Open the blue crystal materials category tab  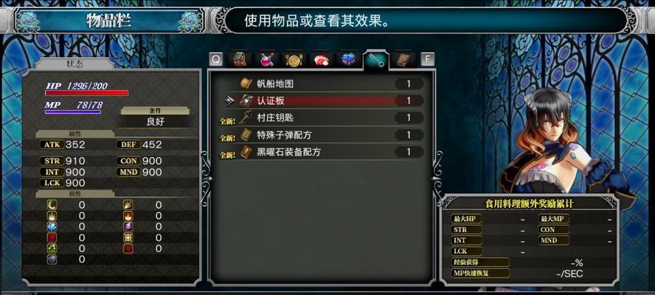coord(348,60)
